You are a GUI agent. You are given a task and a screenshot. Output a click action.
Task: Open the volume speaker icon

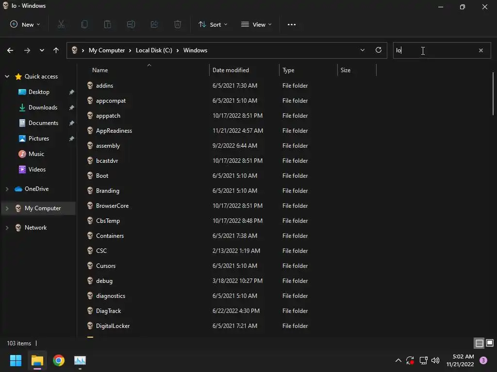435,360
